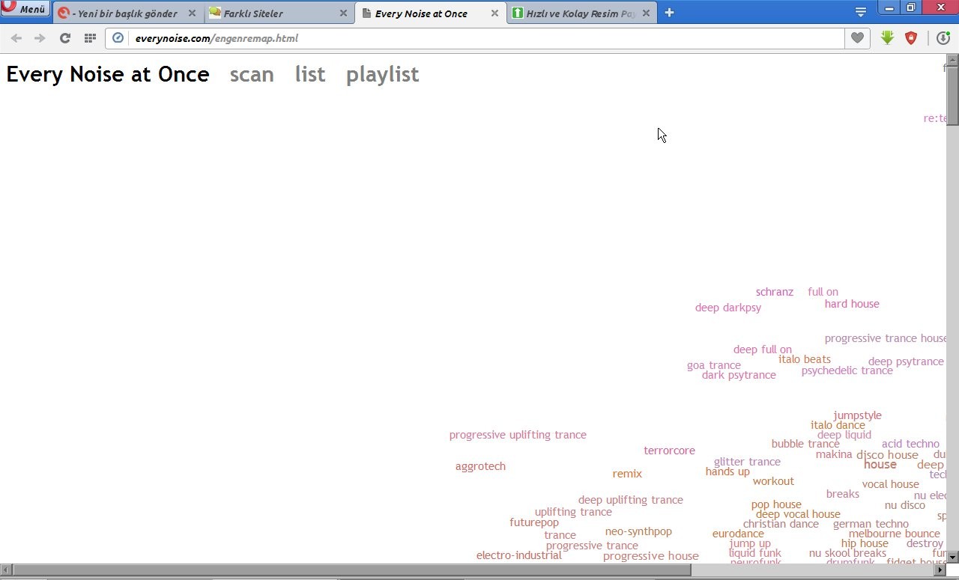Screen dimensions: 959x580
Task: Select the 'schranz' genre
Action: coord(775,292)
